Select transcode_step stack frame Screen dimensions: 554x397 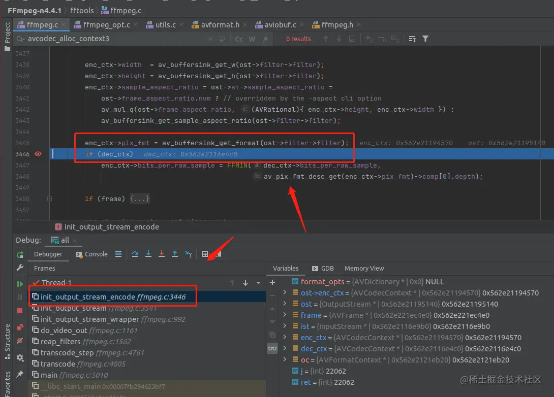tap(146, 352)
